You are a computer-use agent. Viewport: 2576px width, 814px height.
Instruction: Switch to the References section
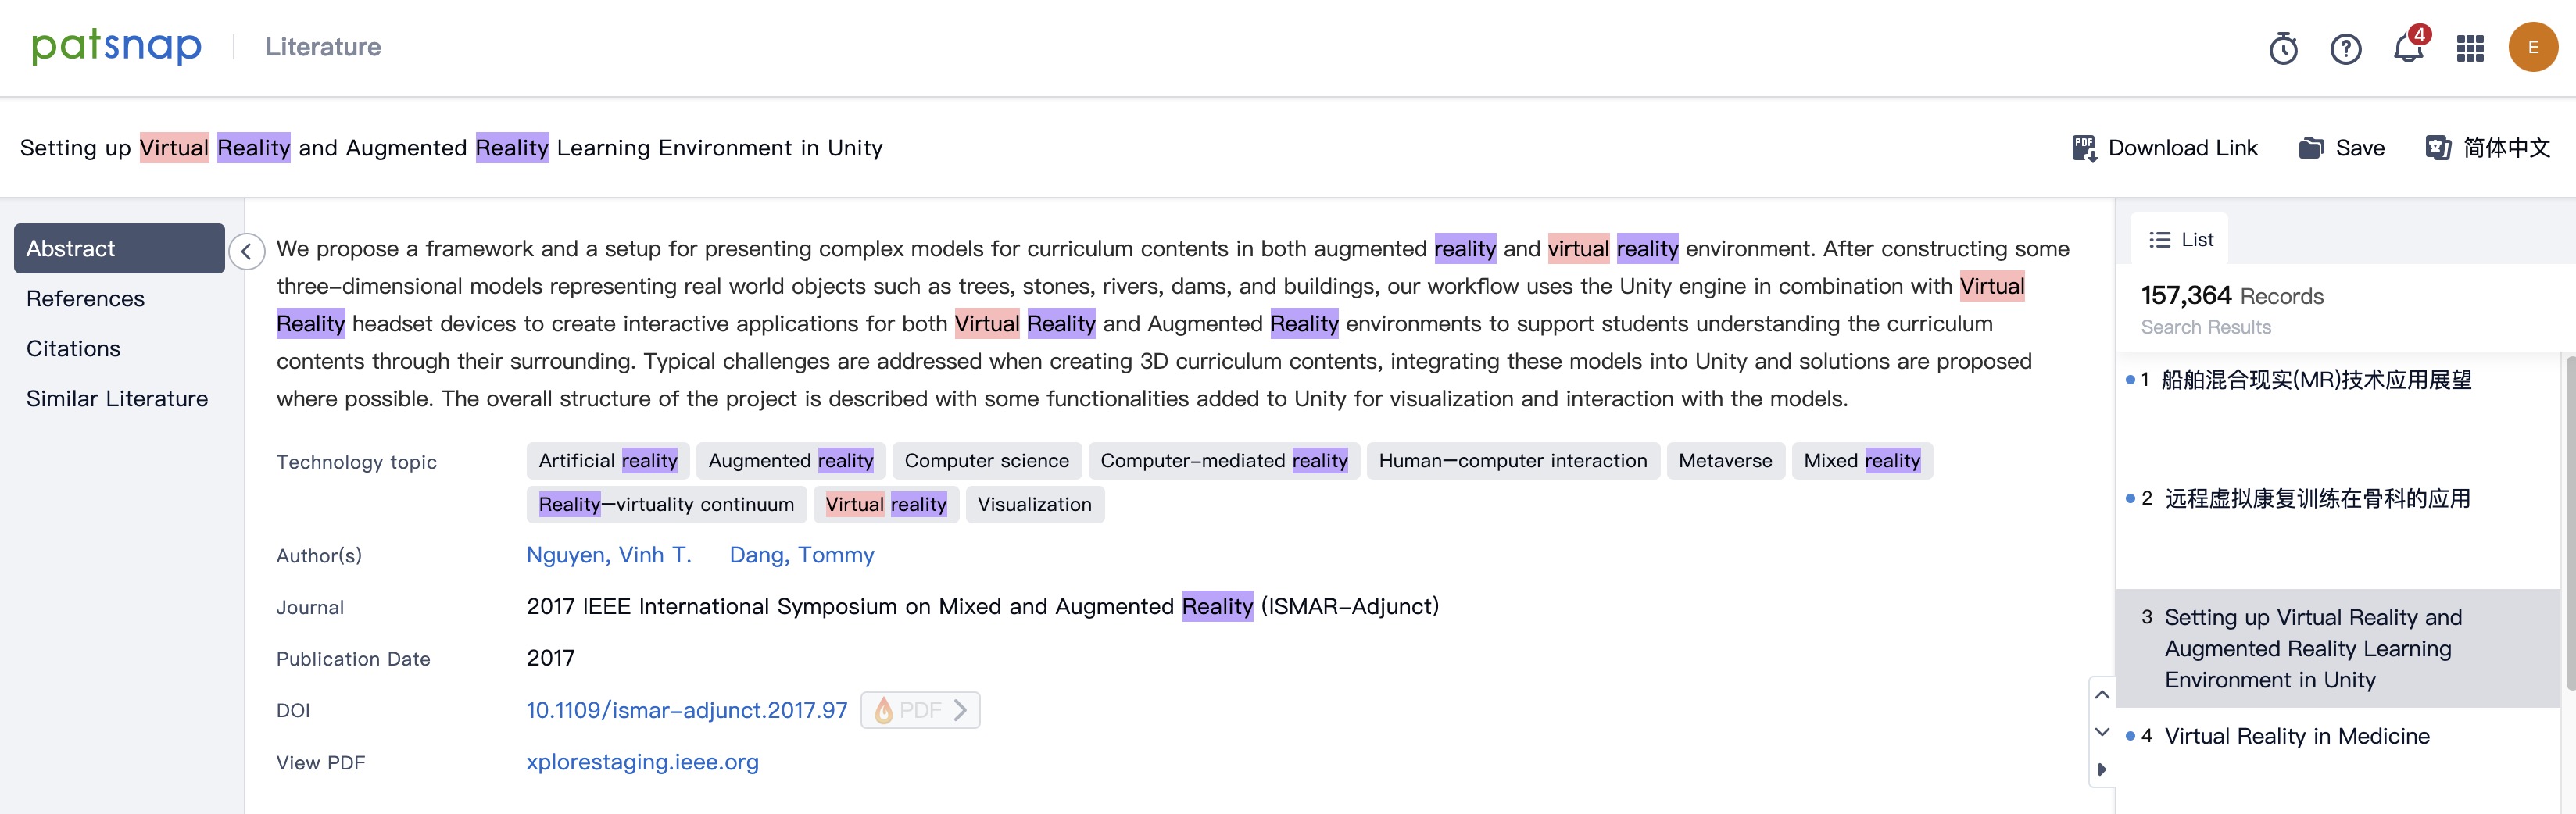click(85, 299)
